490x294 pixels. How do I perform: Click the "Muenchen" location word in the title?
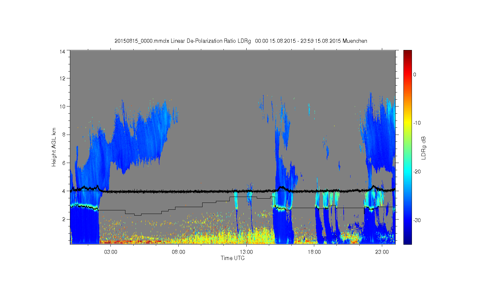[355, 41]
